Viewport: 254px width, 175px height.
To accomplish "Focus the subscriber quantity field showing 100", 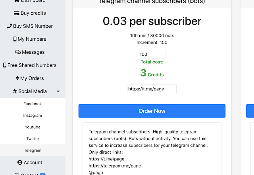I will (x=152, y=54).
